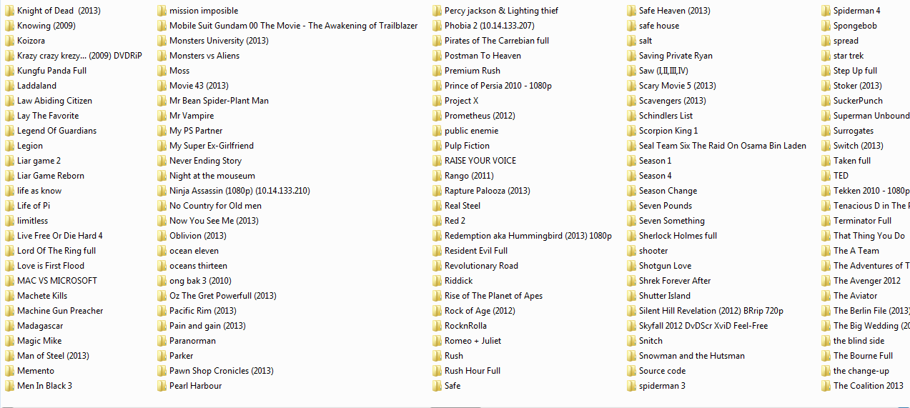Click the "Krazy crazy krezy... (2009) DVDRiP" name

point(79,56)
